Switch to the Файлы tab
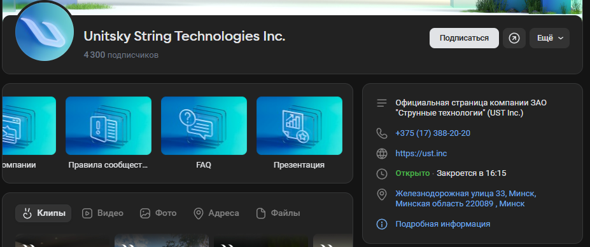 tap(277, 213)
